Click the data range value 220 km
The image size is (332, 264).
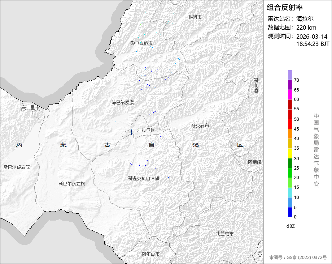[306, 27]
